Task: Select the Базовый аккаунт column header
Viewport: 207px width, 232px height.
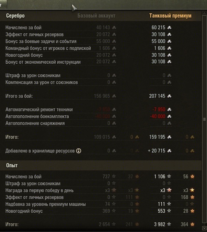Action: coord(96,16)
